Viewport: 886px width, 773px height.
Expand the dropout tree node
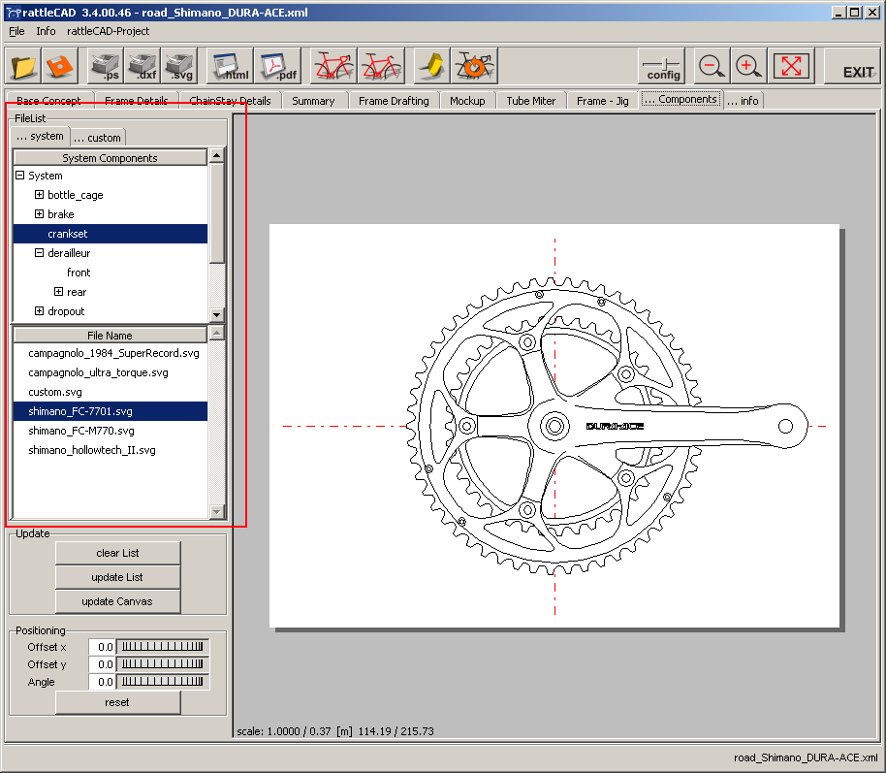[x=39, y=311]
